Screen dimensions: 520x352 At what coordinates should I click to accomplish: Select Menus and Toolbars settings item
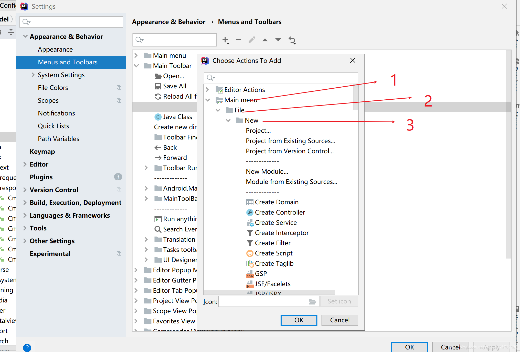coord(68,62)
